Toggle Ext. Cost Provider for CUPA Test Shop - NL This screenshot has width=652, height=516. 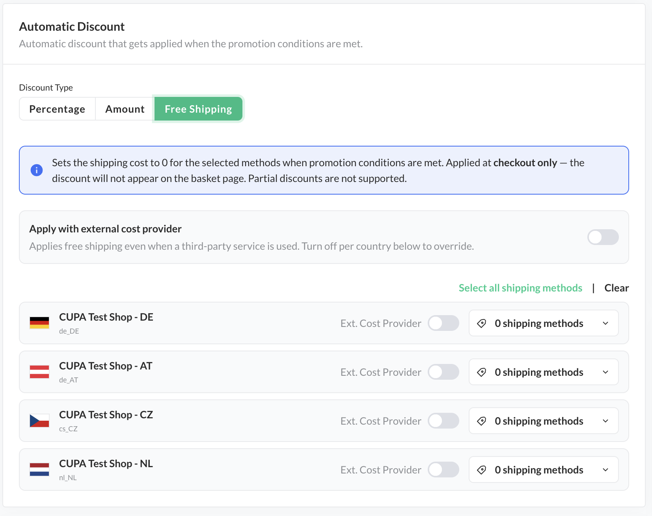click(443, 470)
